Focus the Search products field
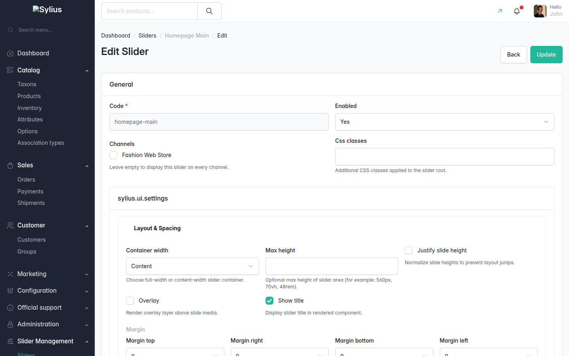The width and height of the screenshot is (569, 356). [149, 11]
